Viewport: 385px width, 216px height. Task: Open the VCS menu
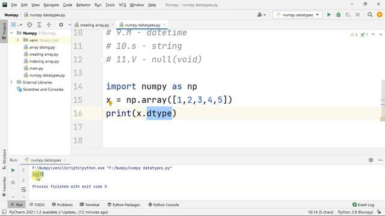coord(122,5)
